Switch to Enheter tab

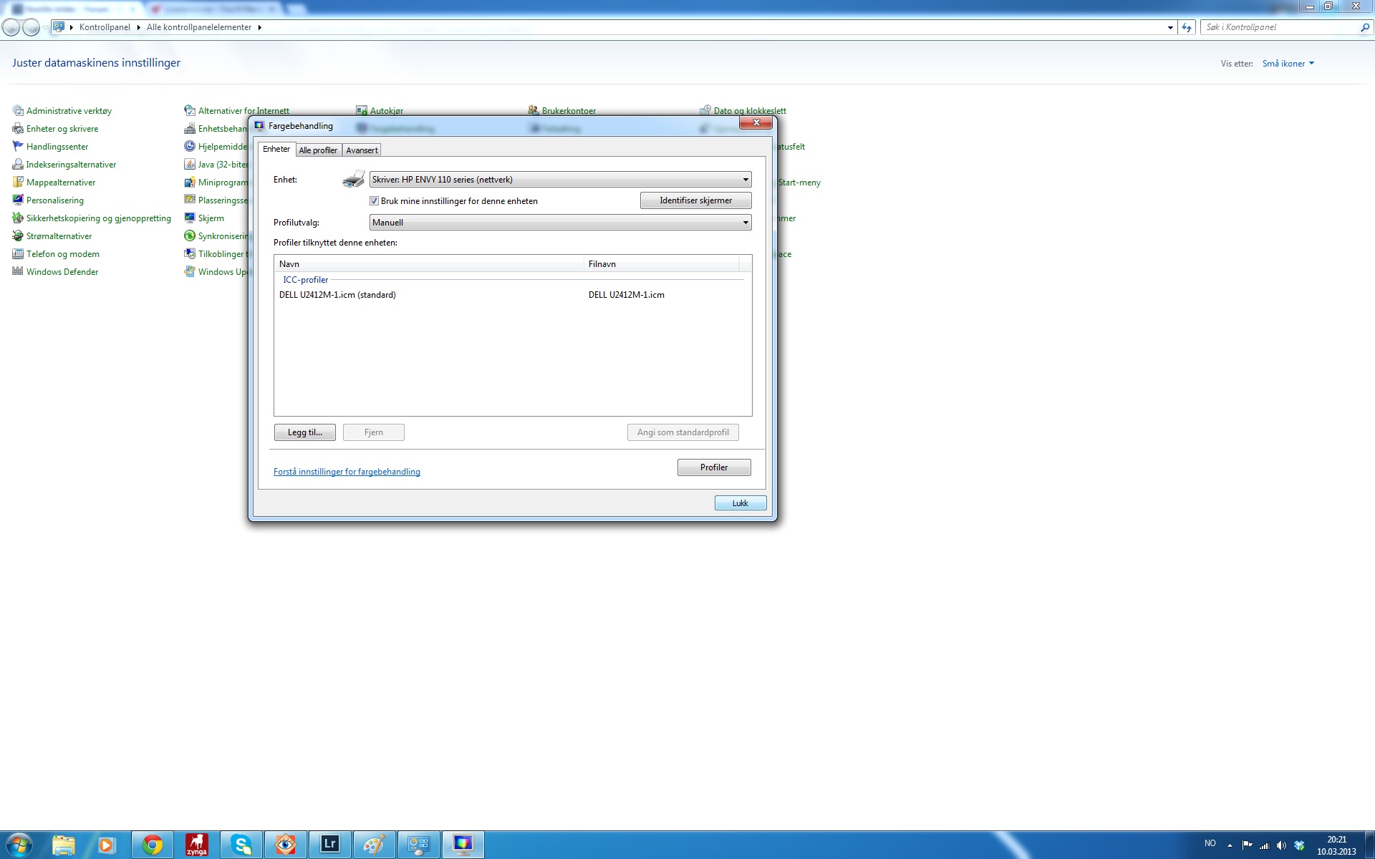[276, 149]
